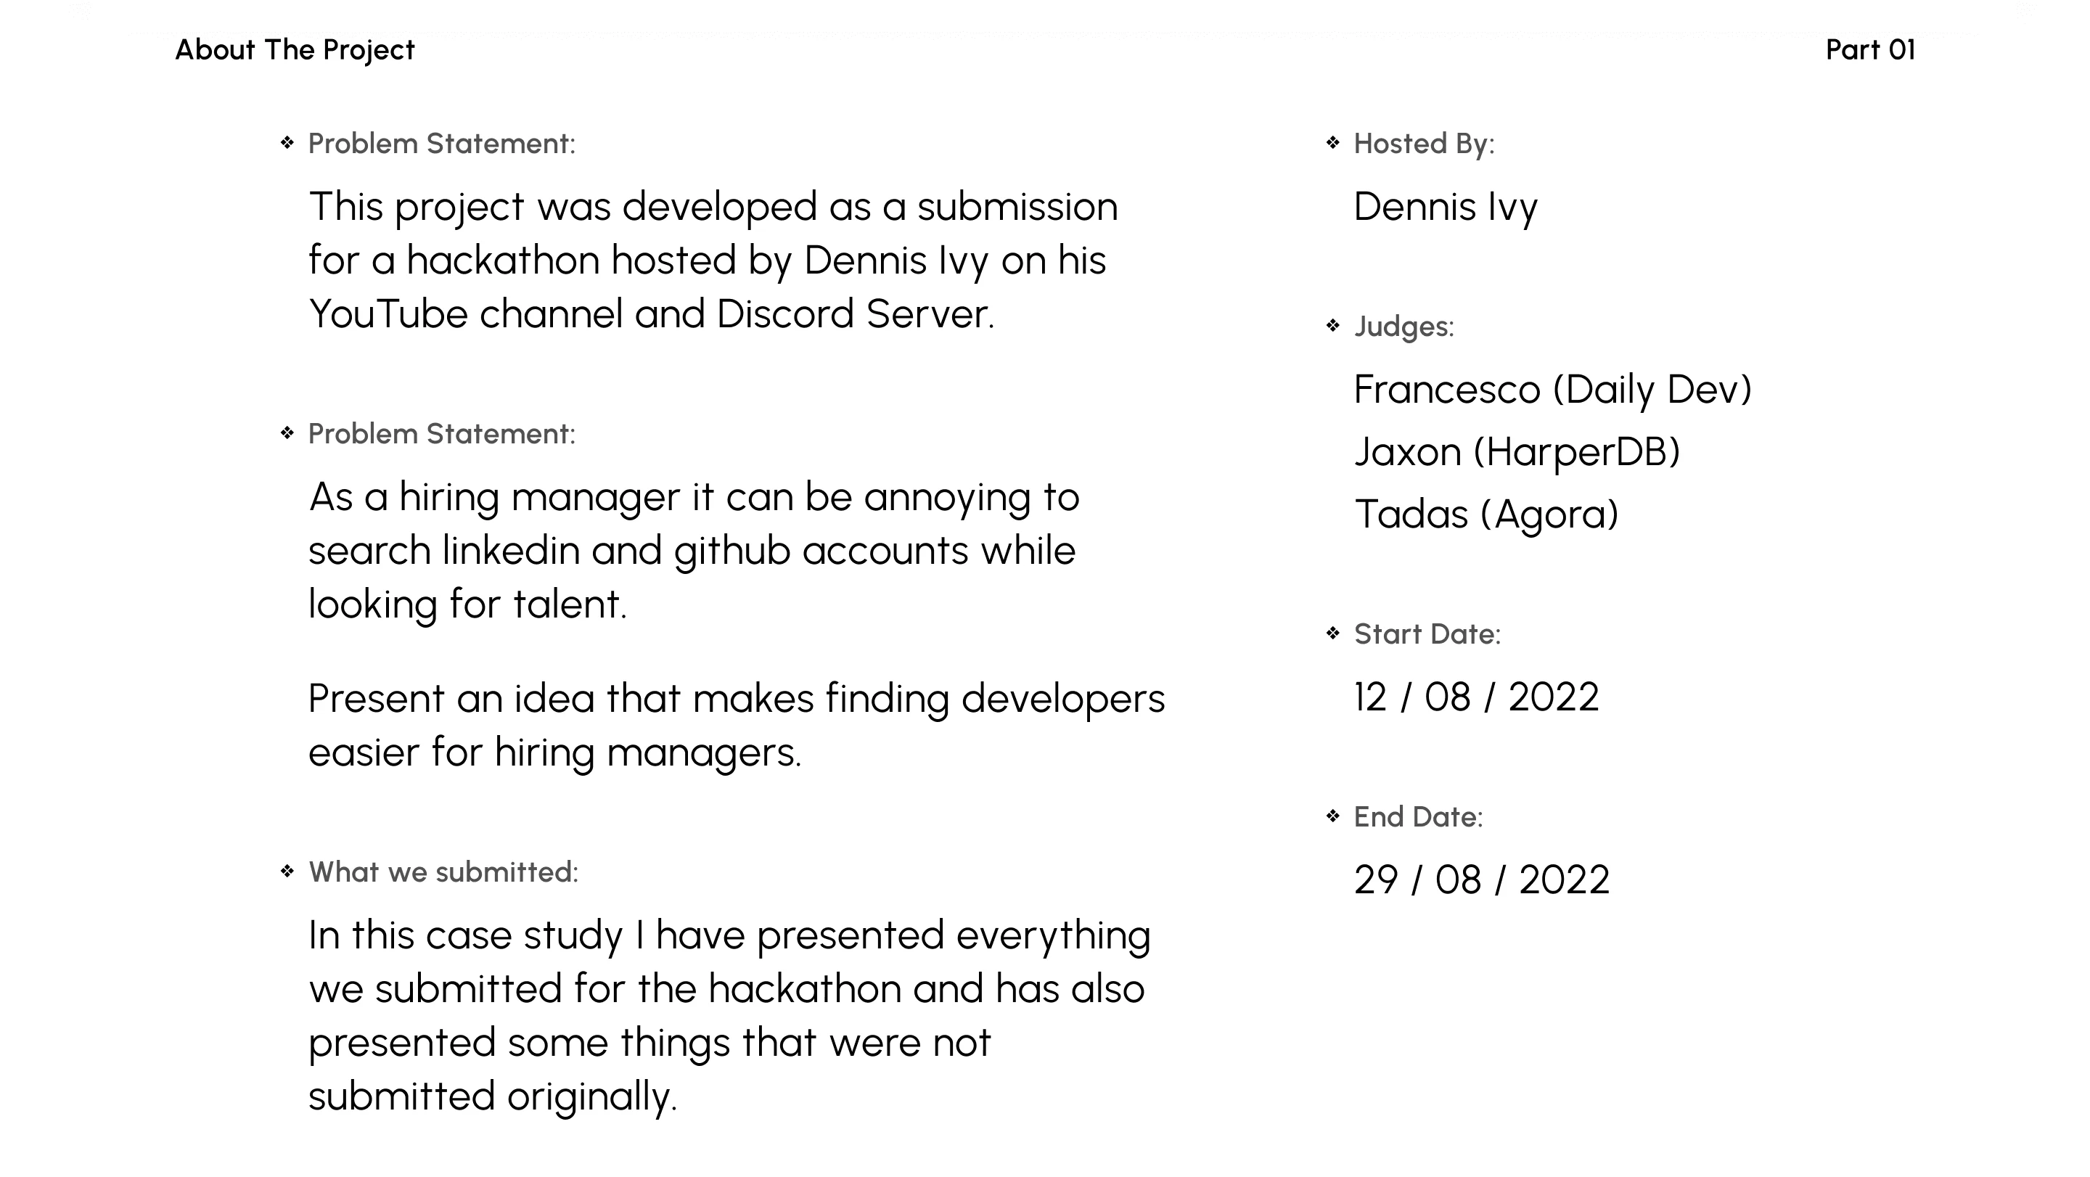Click judge Francesco (Daily Dev)
Image resolution: width=2090 pixels, height=1177 pixels.
coord(1553,390)
